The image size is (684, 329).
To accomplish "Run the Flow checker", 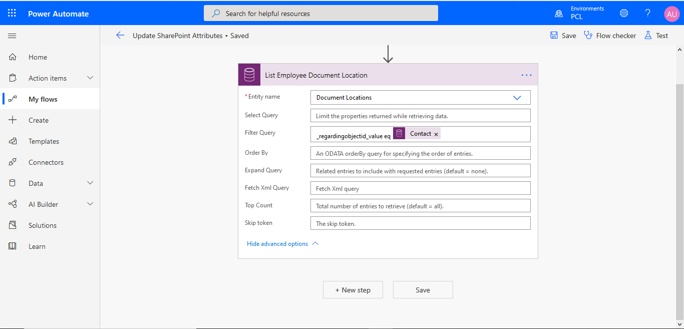I will click(610, 36).
